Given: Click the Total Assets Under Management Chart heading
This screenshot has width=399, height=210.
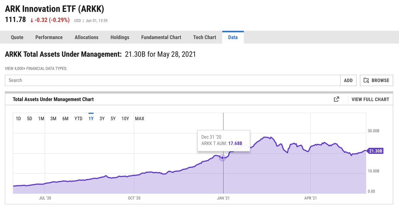Looking at the screenshot, I should (53, 99).
